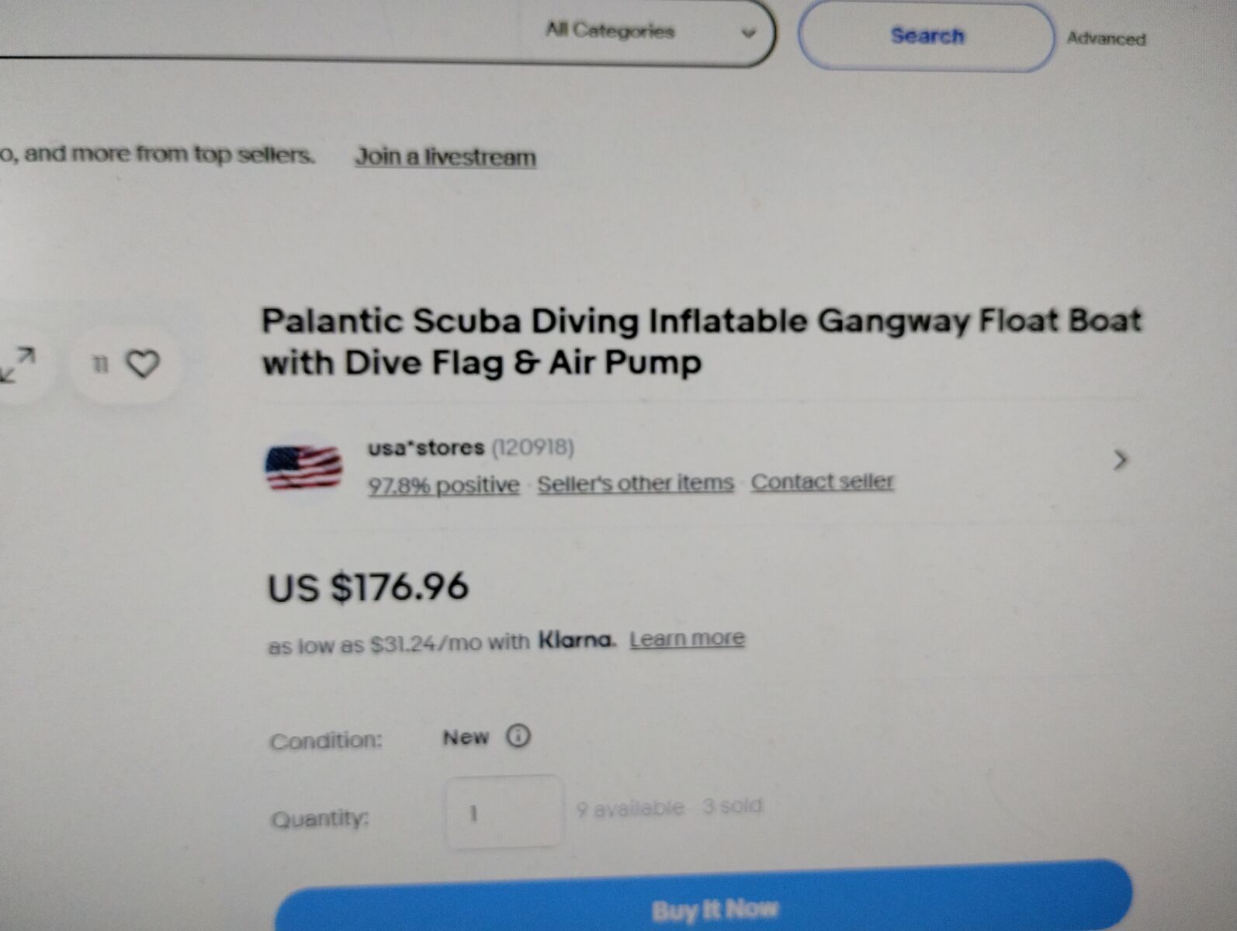Show condition info icon next to New
The height and width of the screenshot is (931, 1237).
(x=518, y=735)
